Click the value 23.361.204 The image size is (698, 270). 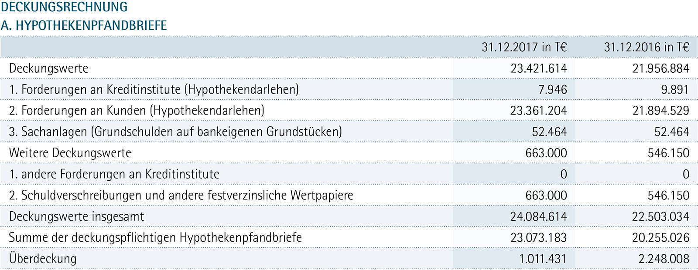(538, 111)
